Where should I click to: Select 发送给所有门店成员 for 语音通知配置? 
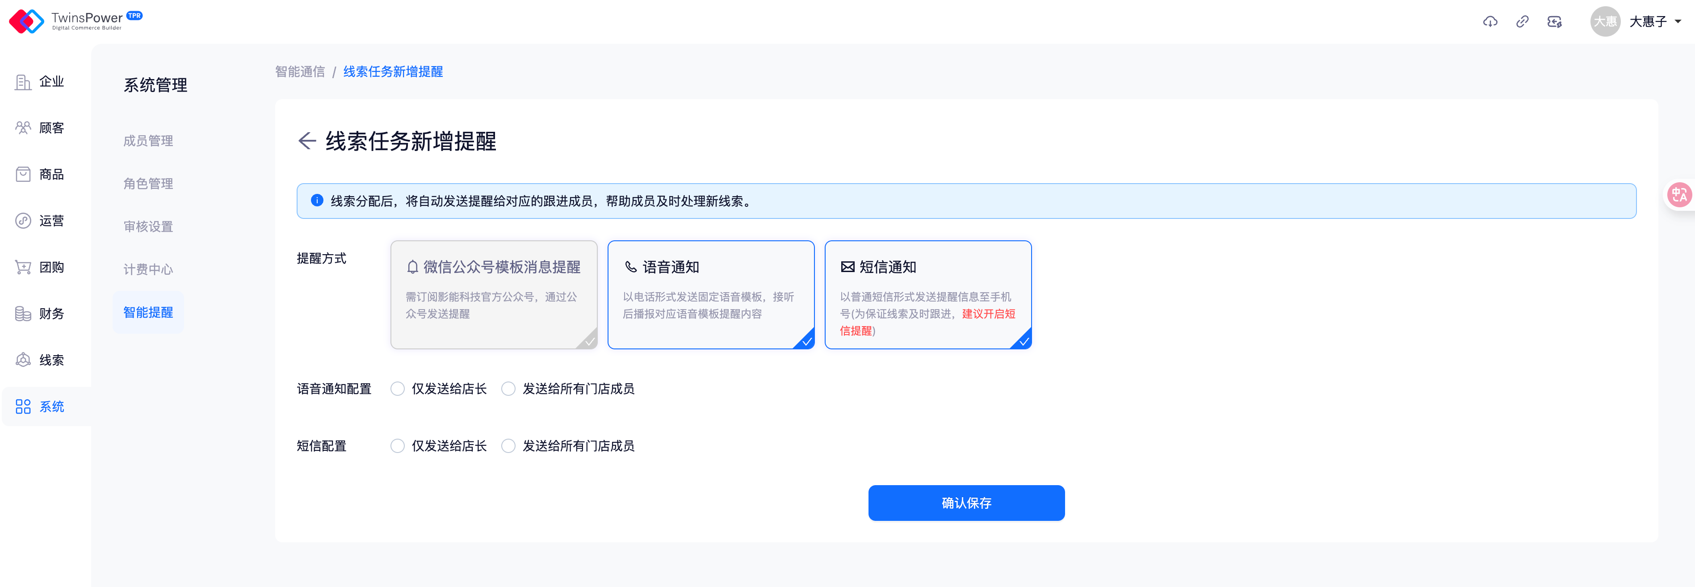tap(508, 389)
